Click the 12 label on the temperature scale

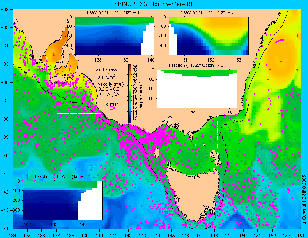tap(135, 119)
